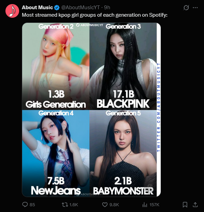Image resolution: width=204 pixels, height=212 pixels.
Task: Click the repost arrows icon
Action: (65, 205)
